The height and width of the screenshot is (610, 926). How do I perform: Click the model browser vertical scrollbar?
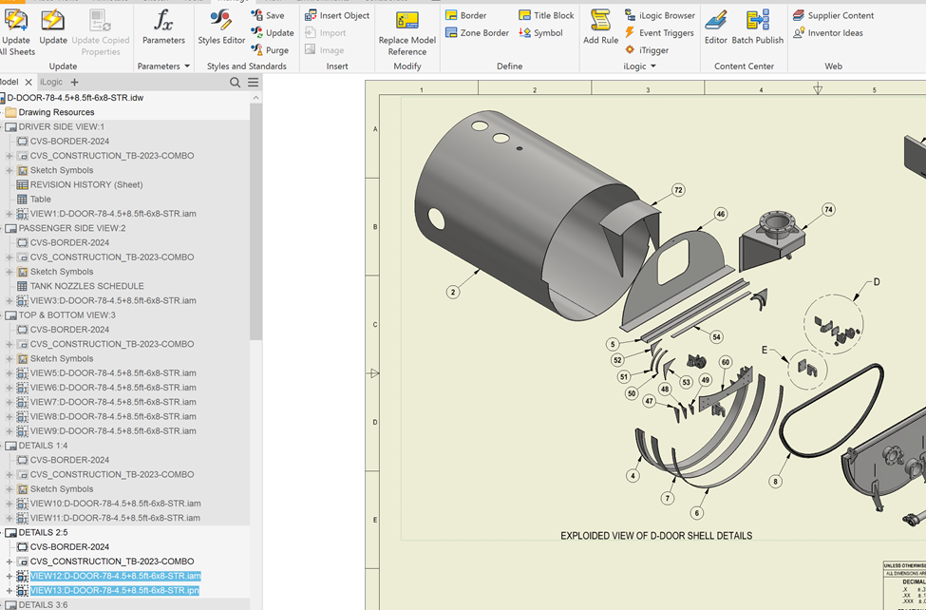[x=255, y=219]
